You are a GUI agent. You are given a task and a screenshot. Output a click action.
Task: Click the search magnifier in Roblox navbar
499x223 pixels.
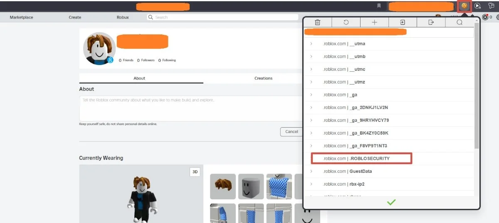tap(151, 17)
